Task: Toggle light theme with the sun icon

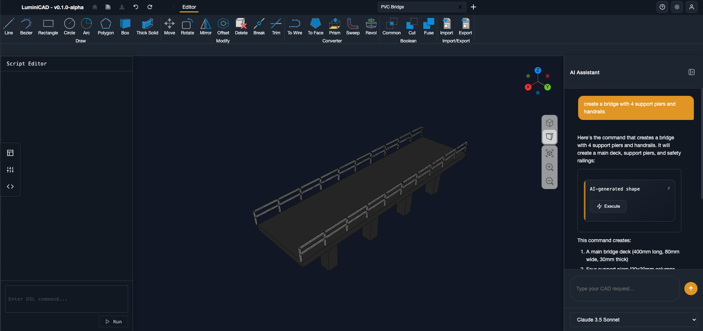Action: click(x=677, y=7)
